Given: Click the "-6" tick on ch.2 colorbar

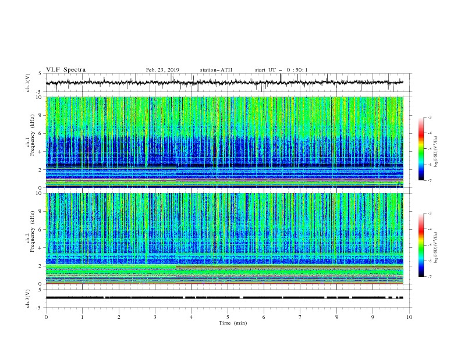Looking at the screenshot, I should tap(429, 261).
